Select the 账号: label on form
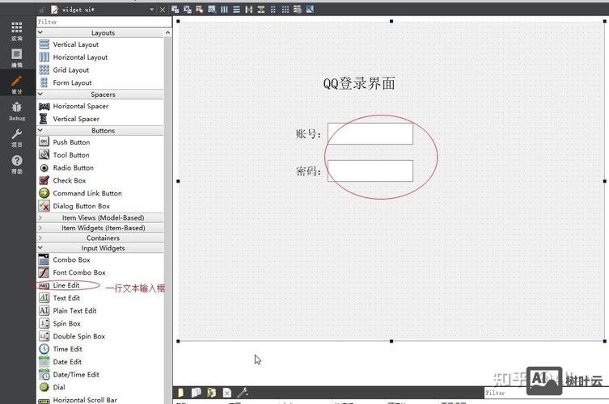Screen dimensions: 609x404 (x=308, y=134)
